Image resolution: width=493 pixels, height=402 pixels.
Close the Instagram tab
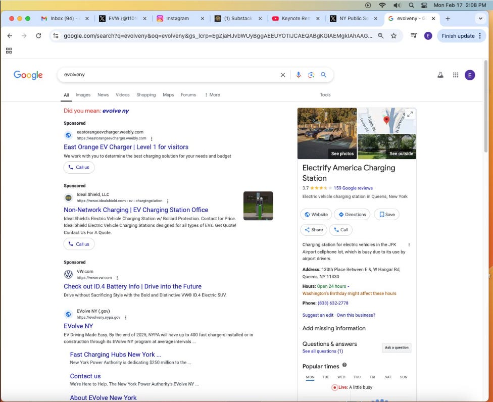point(202,19)
